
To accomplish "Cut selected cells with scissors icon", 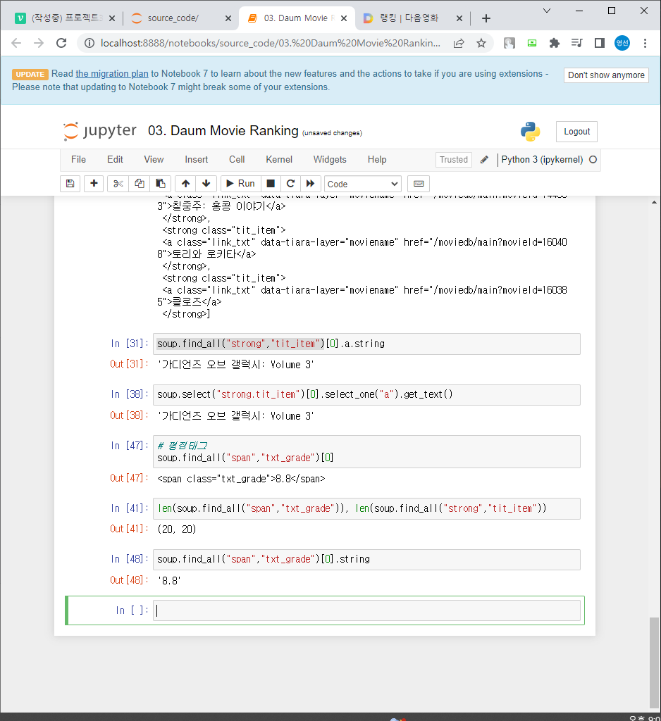I will [x=118, y=184].
